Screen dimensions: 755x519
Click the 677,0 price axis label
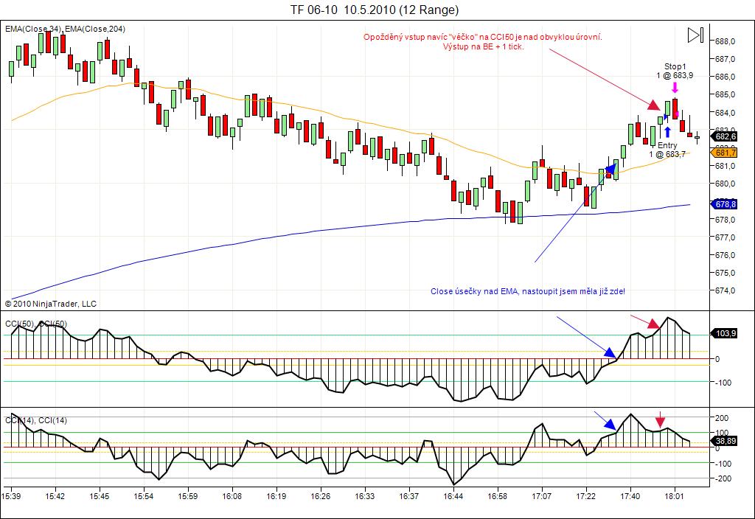[x=726, y=237]
